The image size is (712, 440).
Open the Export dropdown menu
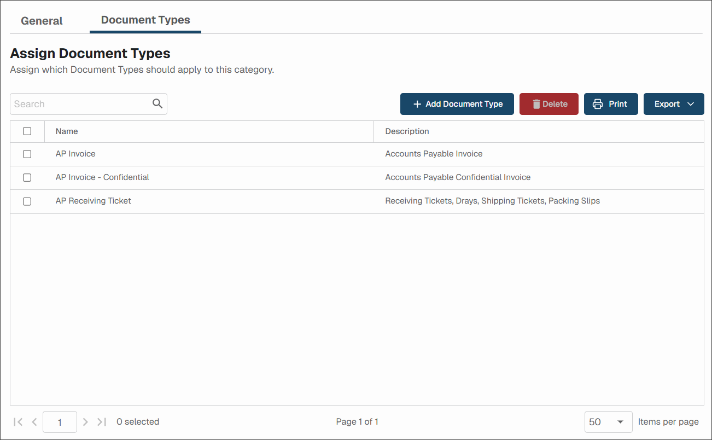[x=674, y=104]
